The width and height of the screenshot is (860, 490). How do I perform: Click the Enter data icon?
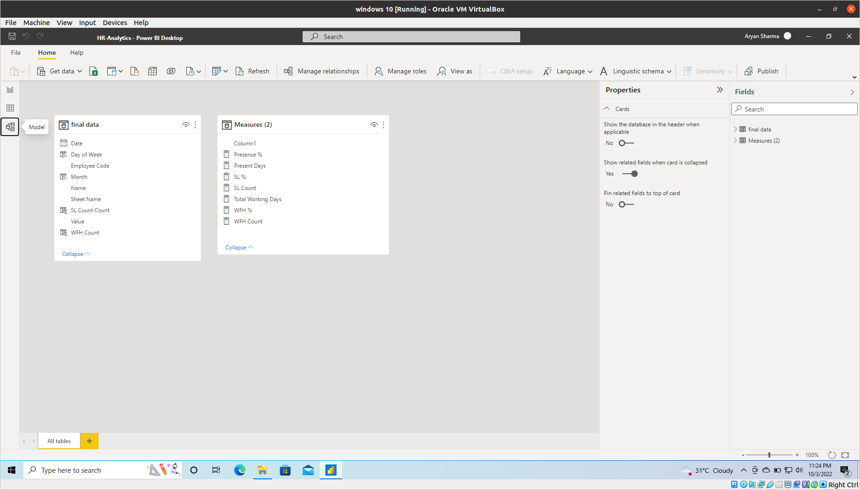[x=152, y=71]
